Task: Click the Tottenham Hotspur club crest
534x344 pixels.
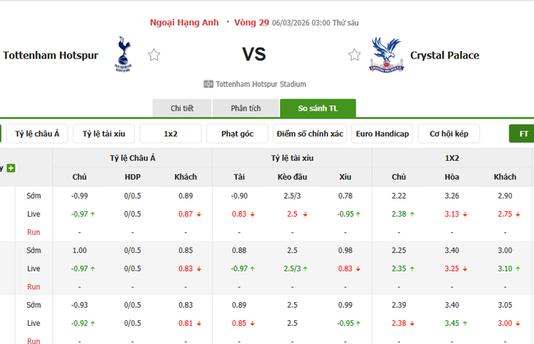Action: [x=124, y=53]
